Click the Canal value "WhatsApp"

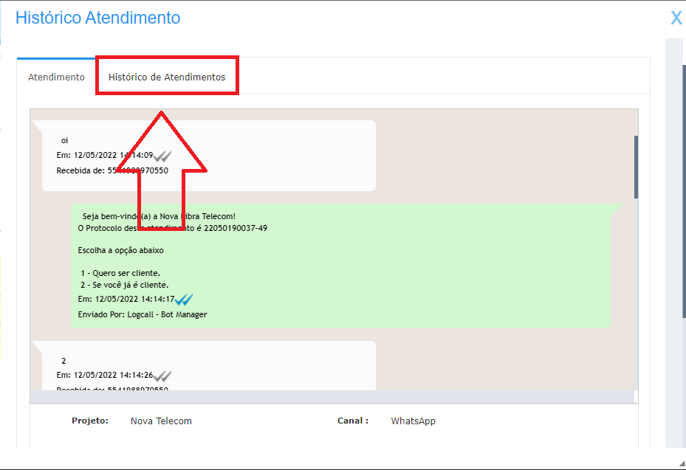coord(413,421)
